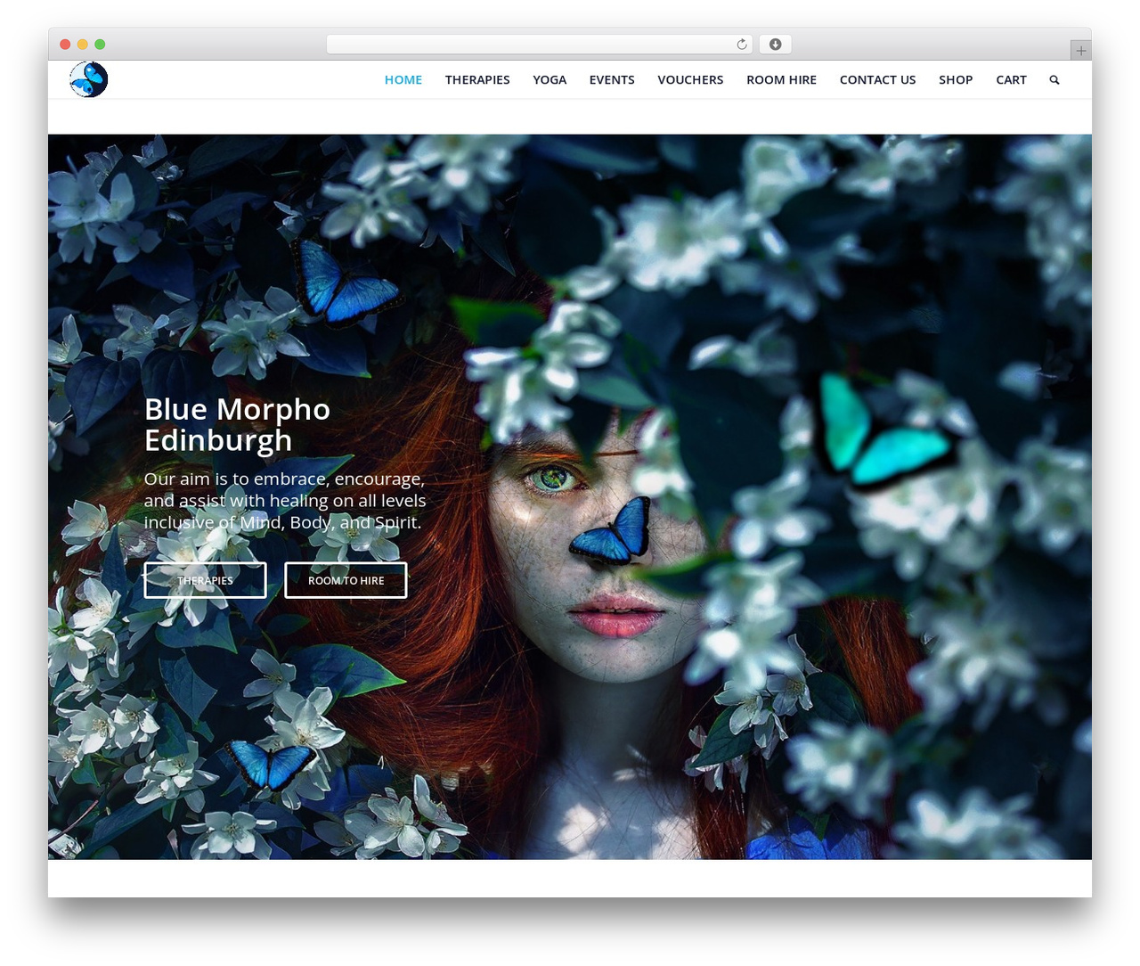
Task: Minimize the window with the yellow button
Action: 82,45
